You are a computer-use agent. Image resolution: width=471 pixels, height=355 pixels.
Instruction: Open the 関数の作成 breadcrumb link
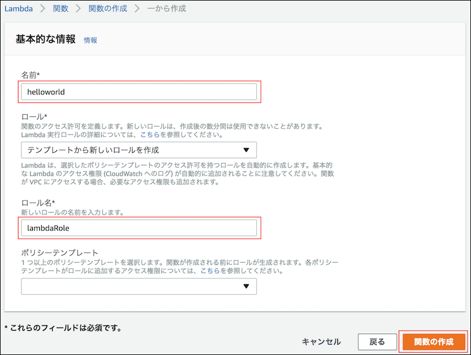pos(107,9)
